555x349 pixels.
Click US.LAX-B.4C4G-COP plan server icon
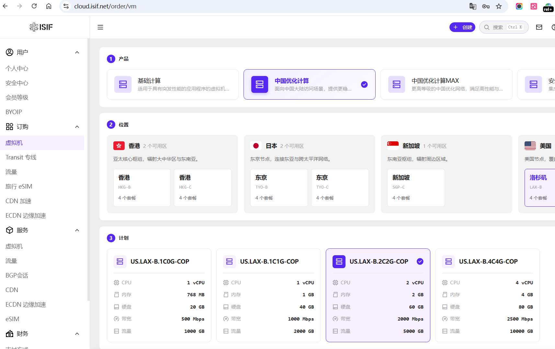(448, 261)
